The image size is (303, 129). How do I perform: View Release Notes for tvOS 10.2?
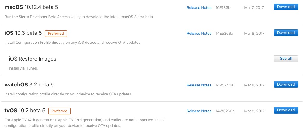pyautogui.click(x=199, y=111)
